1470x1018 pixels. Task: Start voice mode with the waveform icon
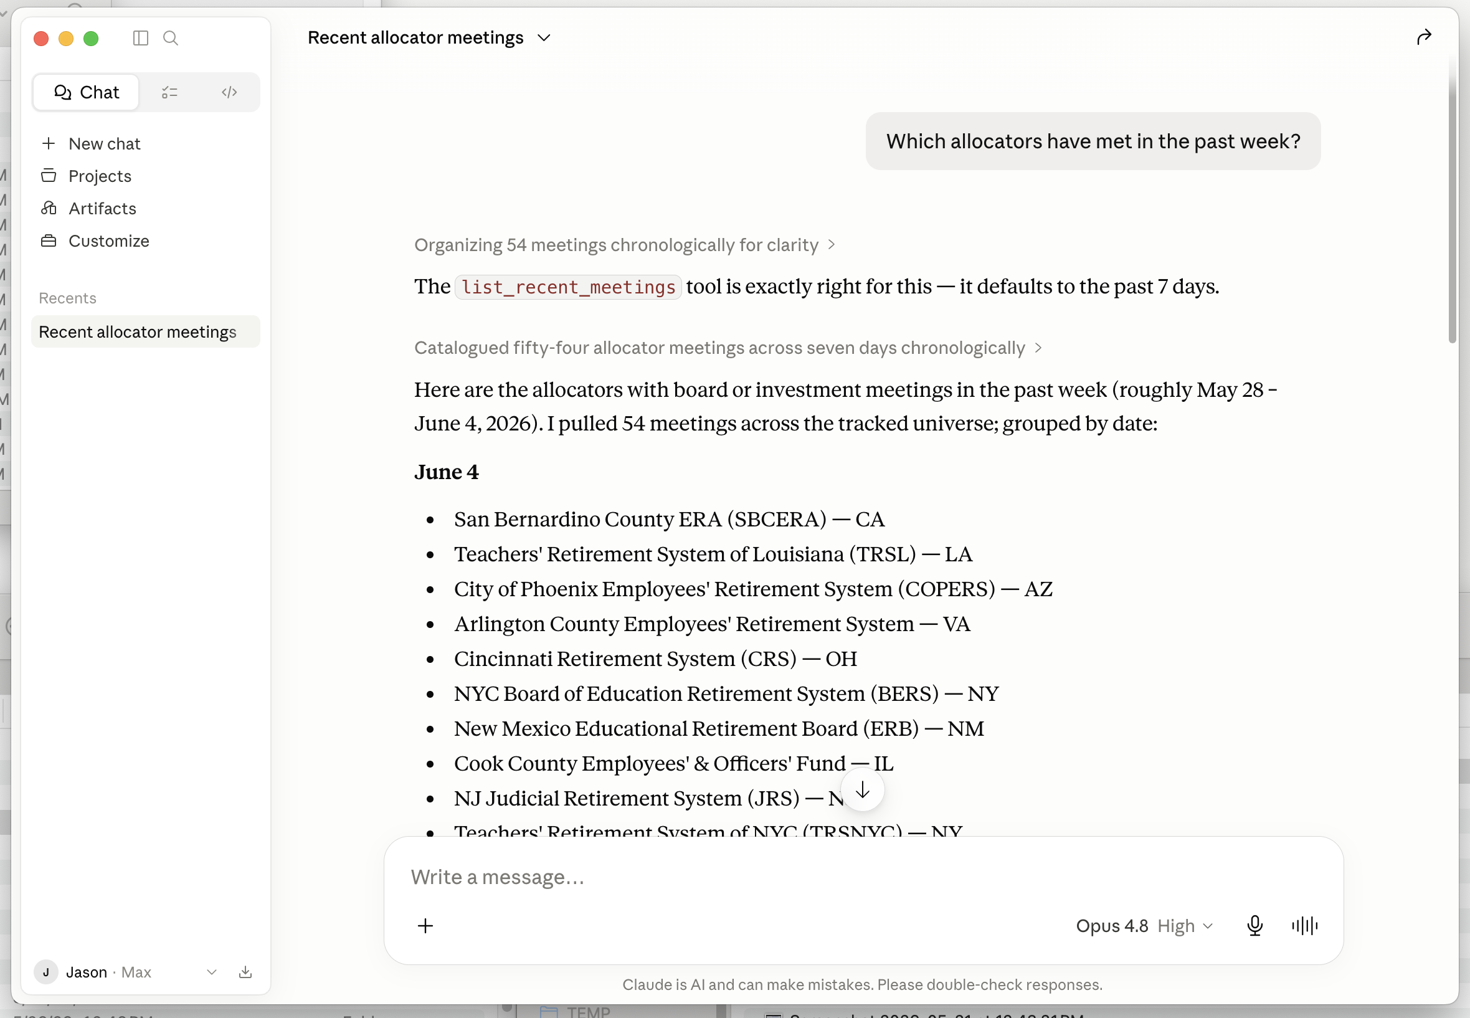pos(1305,926)
